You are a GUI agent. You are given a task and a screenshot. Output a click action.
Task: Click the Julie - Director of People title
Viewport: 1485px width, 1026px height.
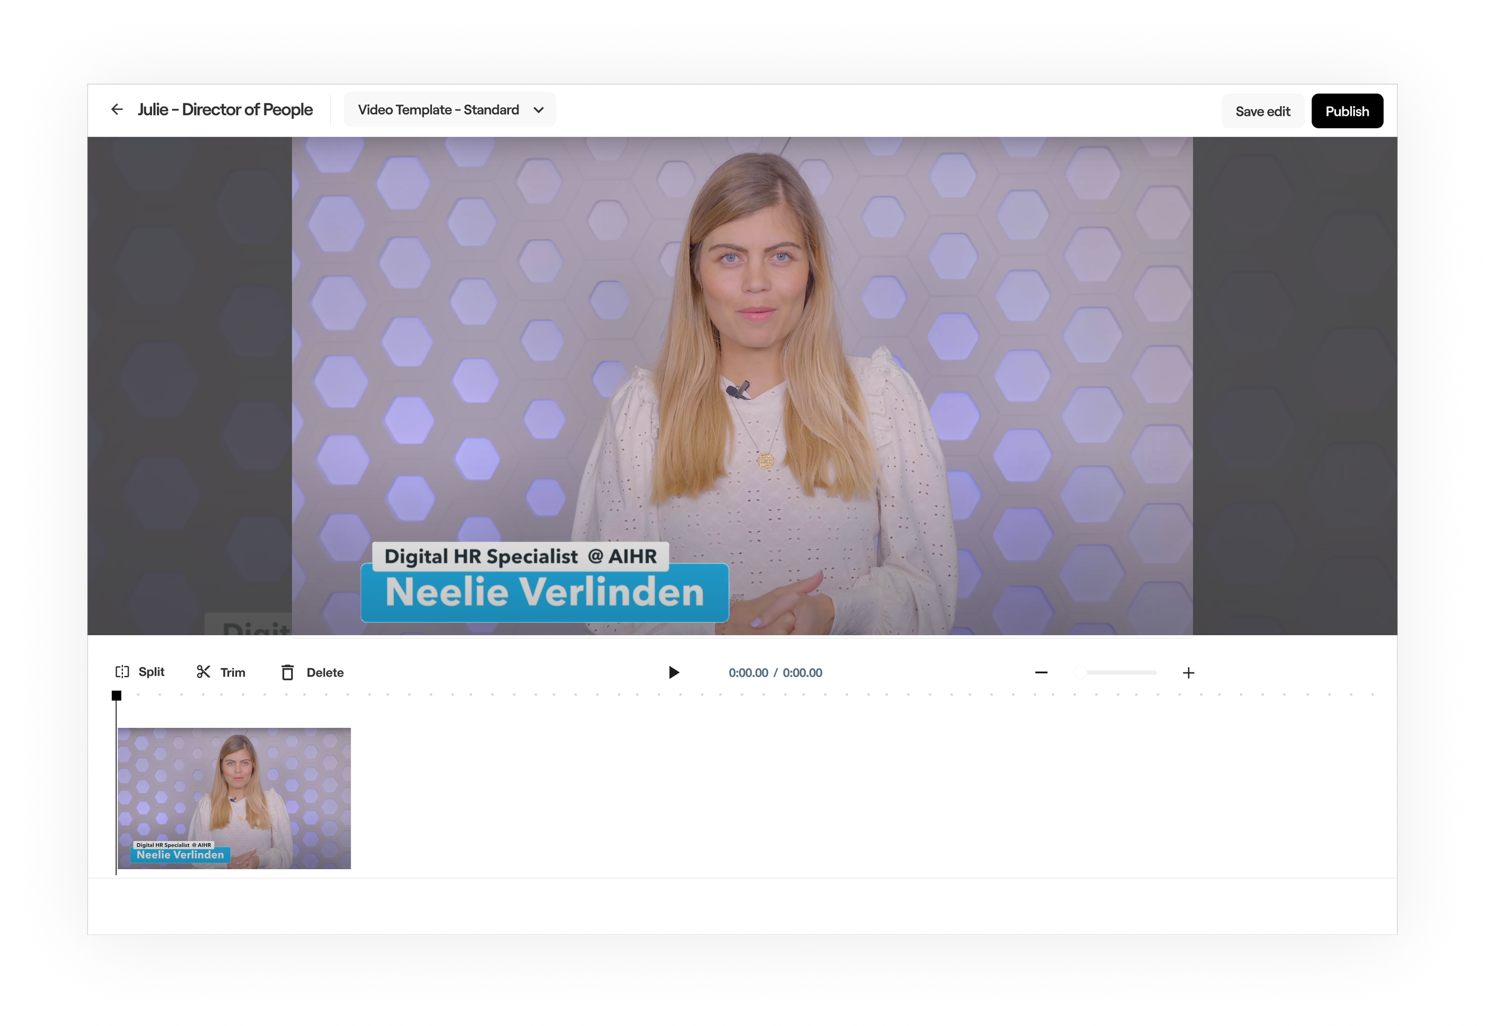point(225,110)
